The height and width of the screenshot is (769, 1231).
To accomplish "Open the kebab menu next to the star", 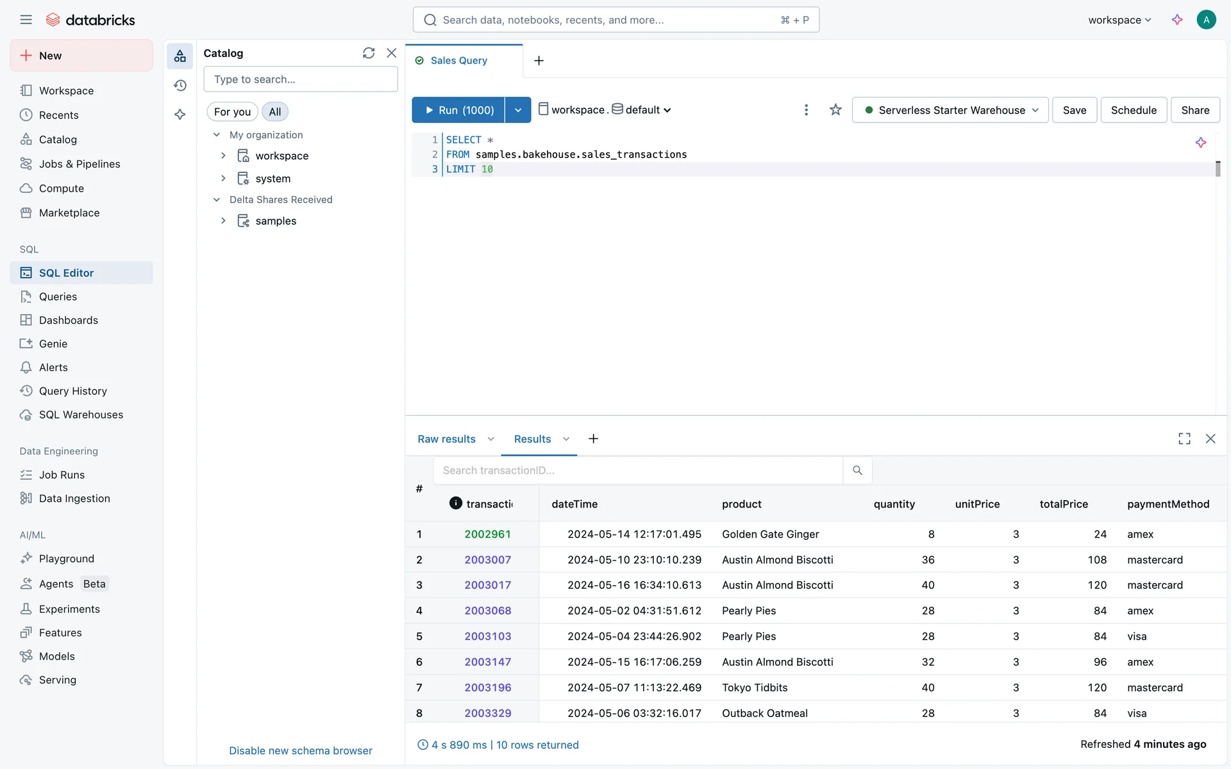I will click(x=806, y=110).
